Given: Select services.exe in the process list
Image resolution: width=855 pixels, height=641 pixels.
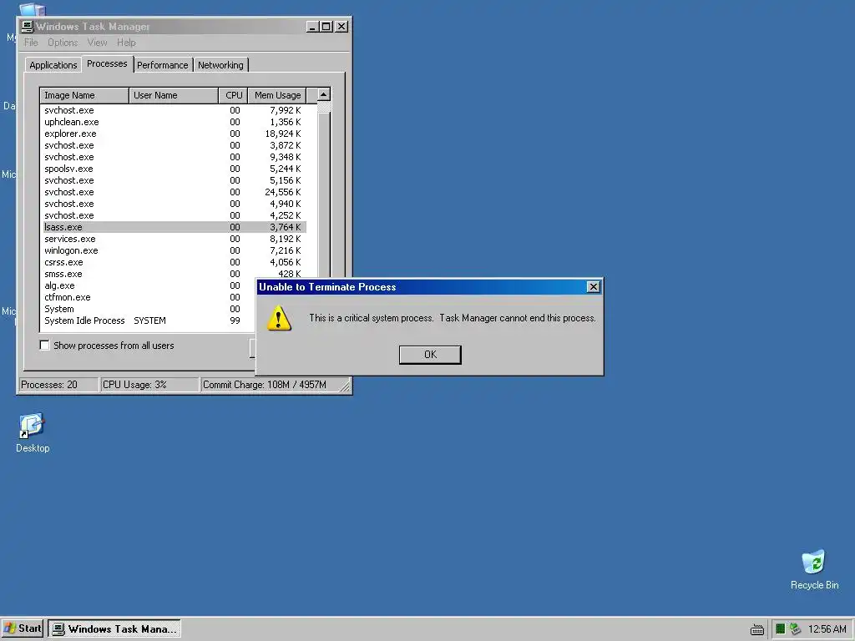Looking at the screenshot, I should click(x=175, y=239).
